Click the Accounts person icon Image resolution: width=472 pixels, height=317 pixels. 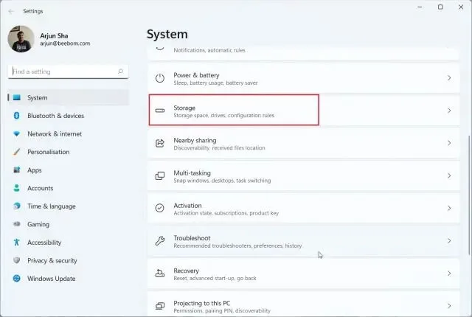coord(16,188)
